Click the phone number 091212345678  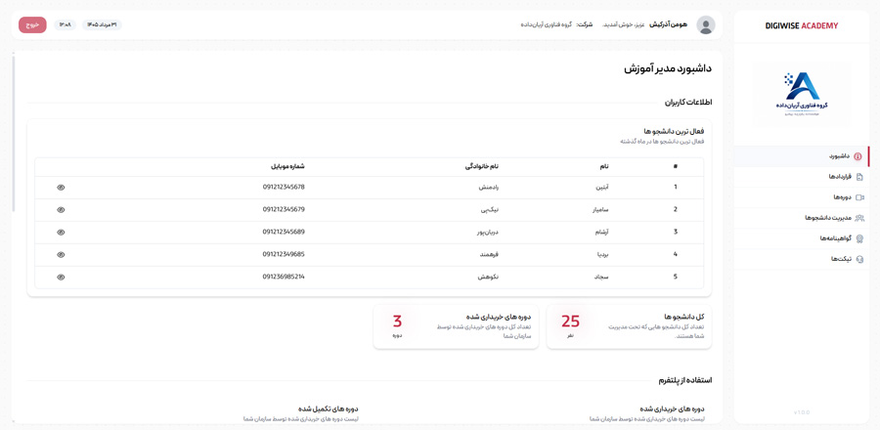284,187
